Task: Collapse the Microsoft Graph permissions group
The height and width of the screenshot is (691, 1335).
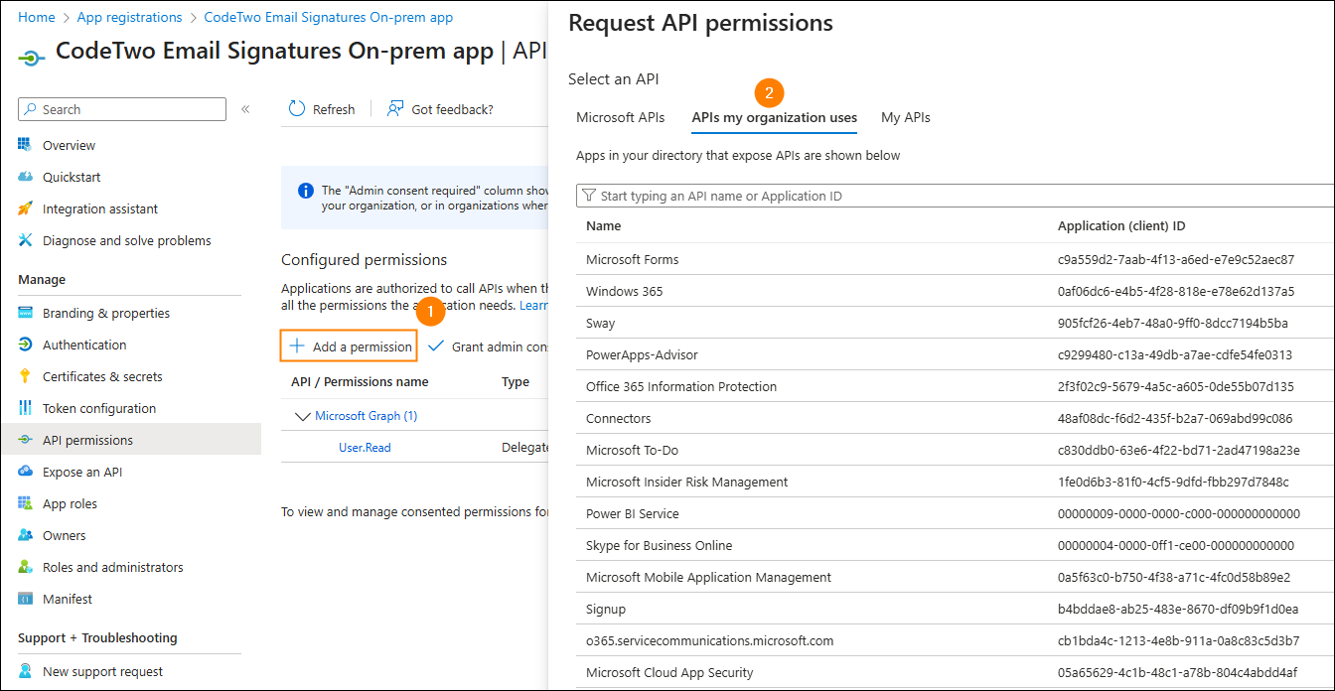Action: point(302,416)
